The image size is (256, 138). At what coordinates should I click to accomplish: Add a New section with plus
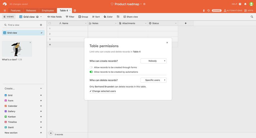tap(41, 133)
